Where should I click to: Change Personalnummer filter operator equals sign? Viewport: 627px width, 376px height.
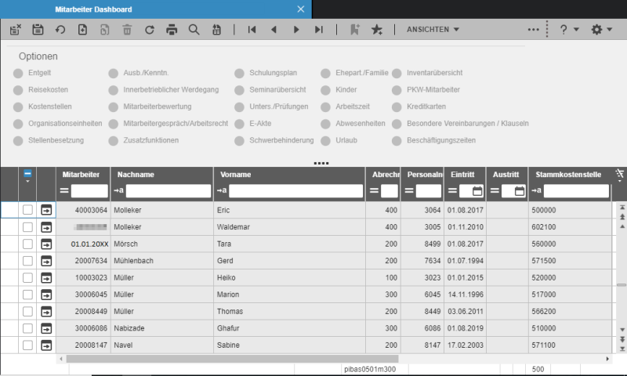click(x=409, y=190)
